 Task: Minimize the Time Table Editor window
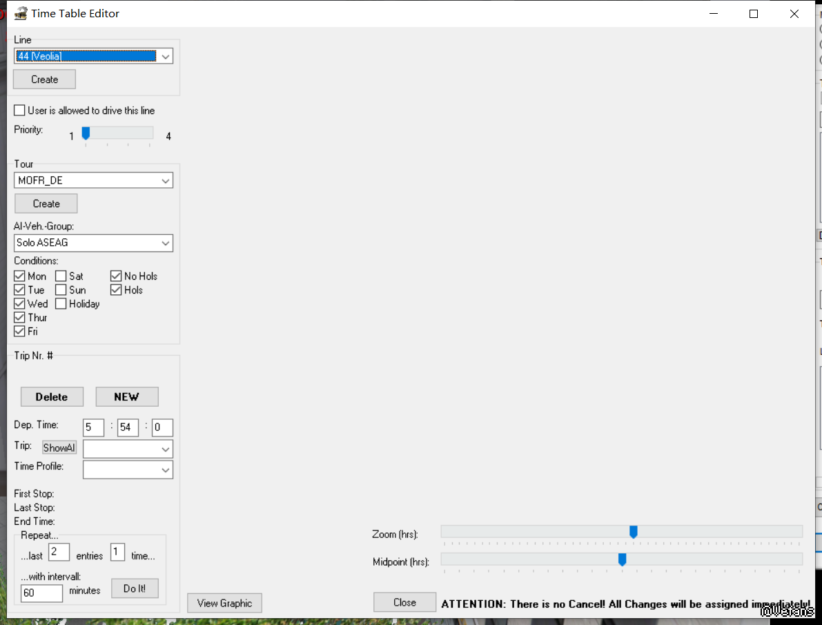coord(714,14)
